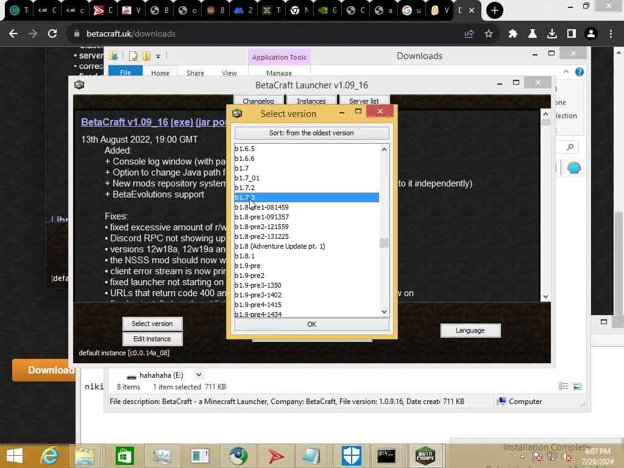Open File Explorer from the taskbar
The height and width of the screenshot is (468, 624).
point(85,456)
